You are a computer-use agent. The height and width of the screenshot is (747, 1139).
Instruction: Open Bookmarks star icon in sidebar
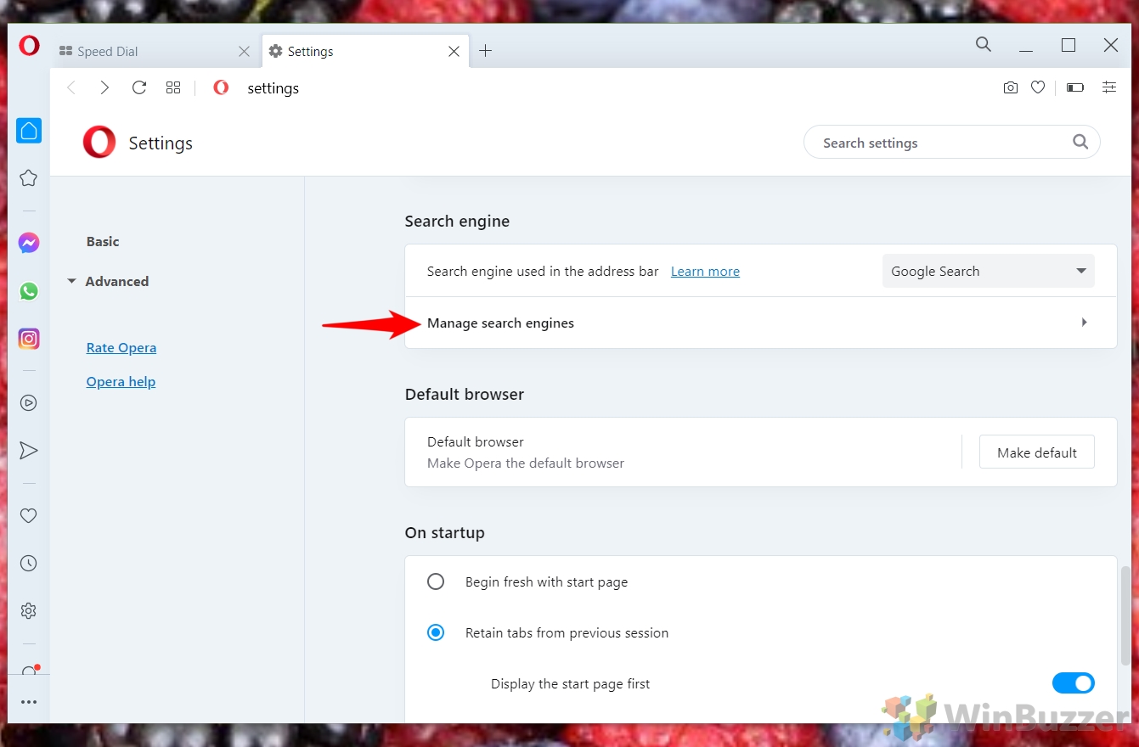point(29,177)
